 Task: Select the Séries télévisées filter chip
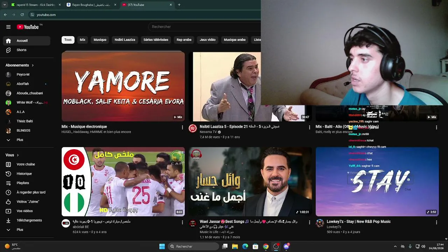pyautogui.click(x=156, y=40)
